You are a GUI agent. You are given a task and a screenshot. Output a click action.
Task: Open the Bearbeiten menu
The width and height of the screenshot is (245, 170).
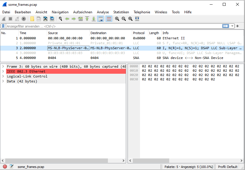(23, 12)
